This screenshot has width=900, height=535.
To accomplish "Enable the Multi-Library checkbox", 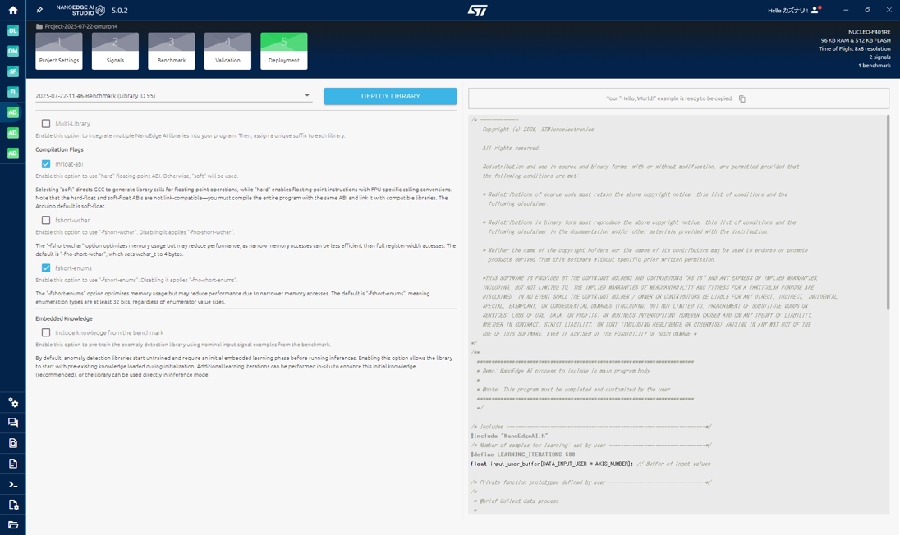I will click(x=46, y=124).
